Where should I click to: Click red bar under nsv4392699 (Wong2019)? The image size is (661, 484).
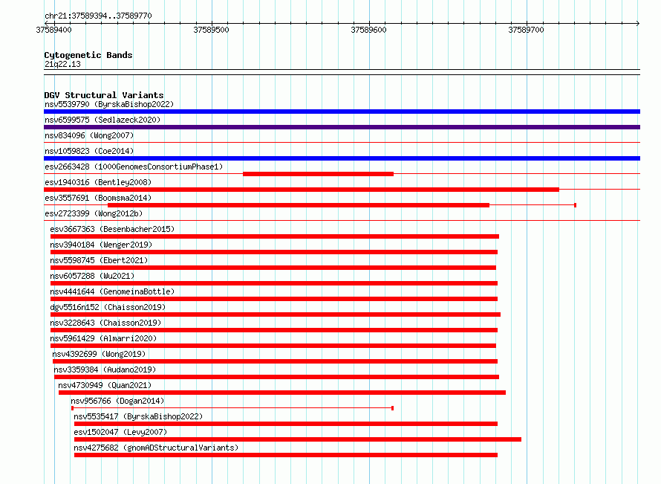276,361
